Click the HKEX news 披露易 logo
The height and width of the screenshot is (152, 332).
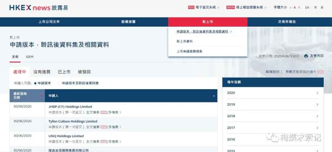click(x=38, y=8)
